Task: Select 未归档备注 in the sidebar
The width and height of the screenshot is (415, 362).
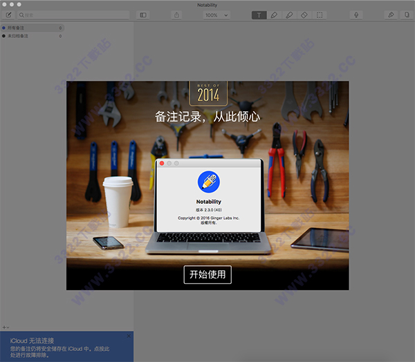Action: (x=33, y=36)
